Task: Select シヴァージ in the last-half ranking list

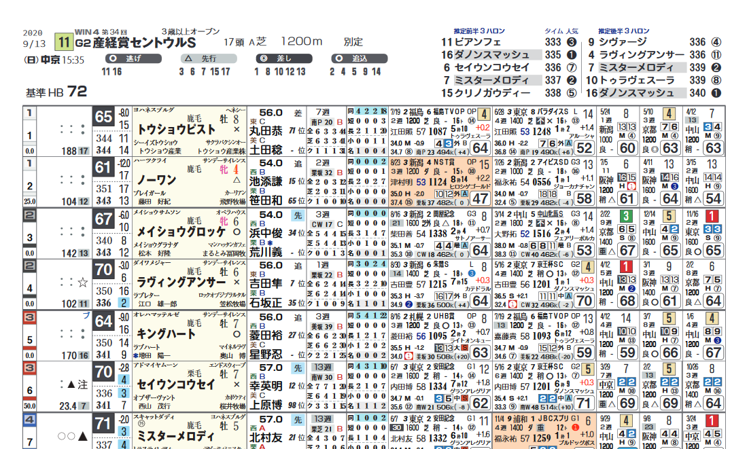Action: [x=623, y=42]
